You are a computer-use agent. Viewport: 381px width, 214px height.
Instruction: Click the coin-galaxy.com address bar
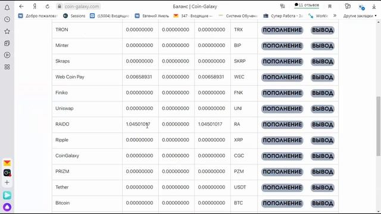coord(82,7)
